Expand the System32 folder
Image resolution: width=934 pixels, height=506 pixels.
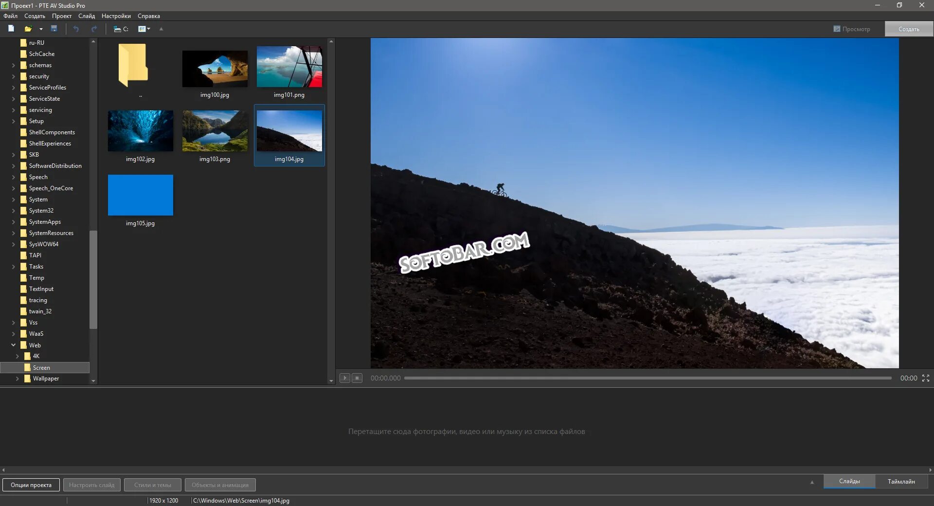13,211
